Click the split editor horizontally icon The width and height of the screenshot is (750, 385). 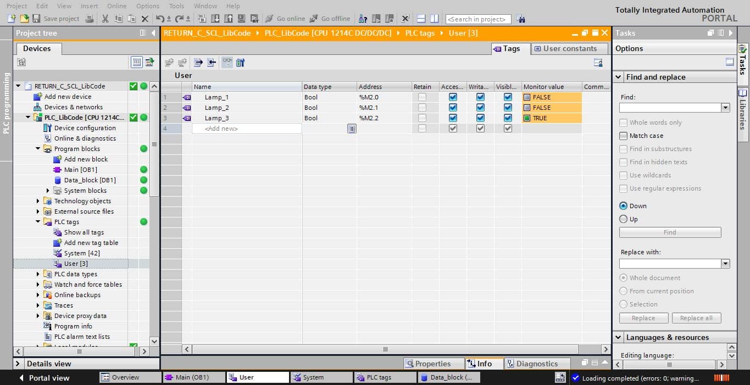click(420, 19)
